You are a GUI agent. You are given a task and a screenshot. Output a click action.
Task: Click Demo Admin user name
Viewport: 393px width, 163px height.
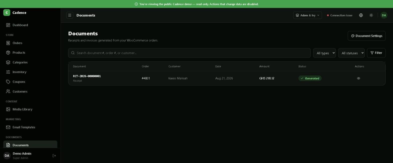(22, 153)
